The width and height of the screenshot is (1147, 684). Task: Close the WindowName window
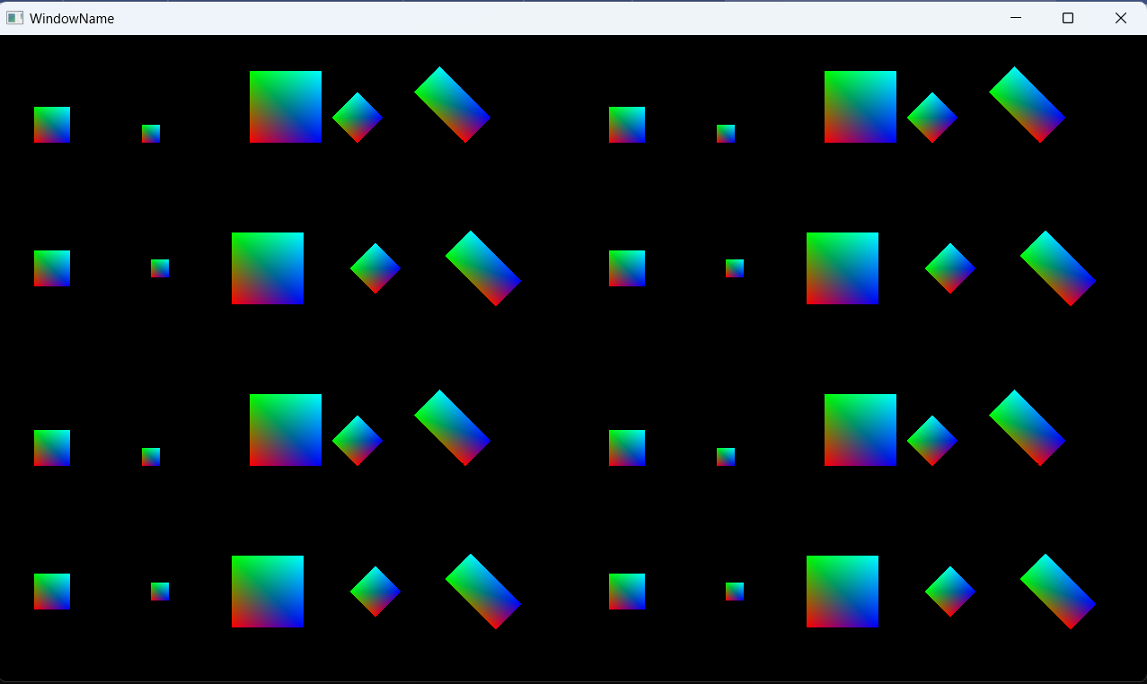[x=1120, y=18]
